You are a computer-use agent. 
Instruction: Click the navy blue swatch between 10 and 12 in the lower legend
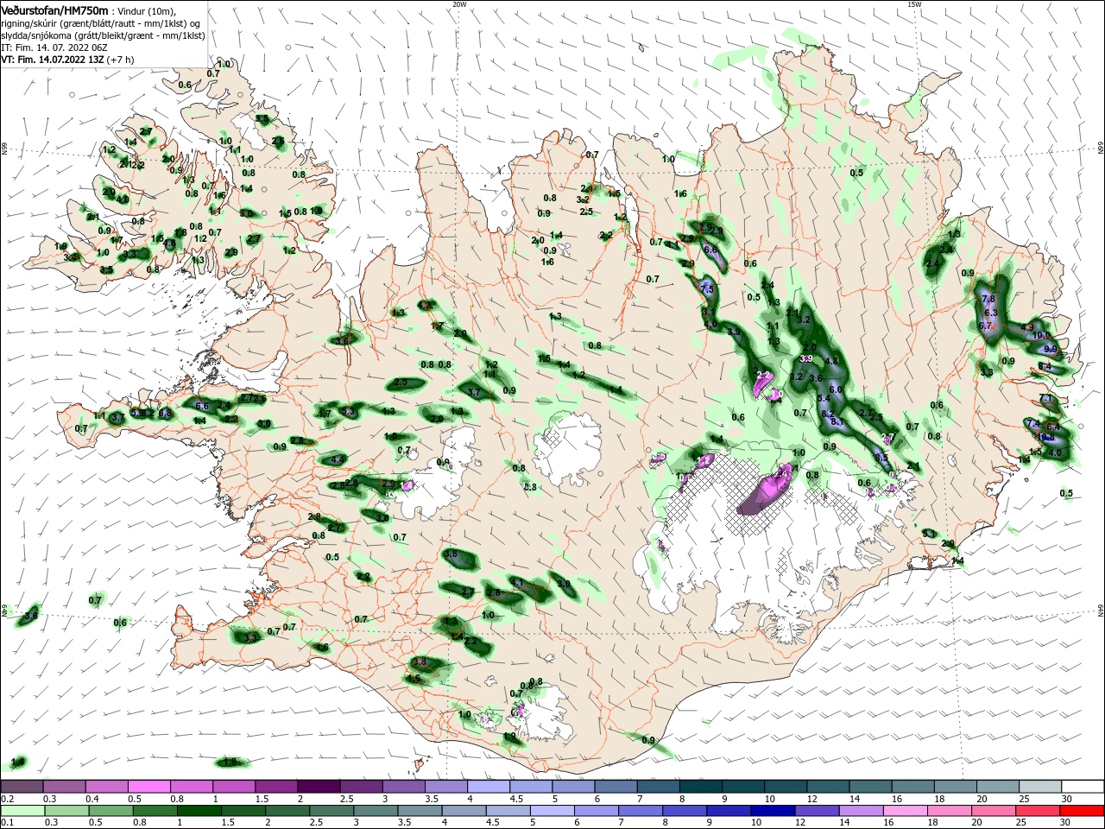click(x=773, y=811)
